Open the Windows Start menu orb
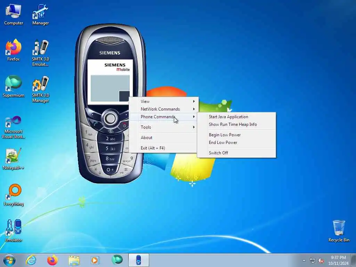Screen dimensions: 356x267 tap(9, 260)
